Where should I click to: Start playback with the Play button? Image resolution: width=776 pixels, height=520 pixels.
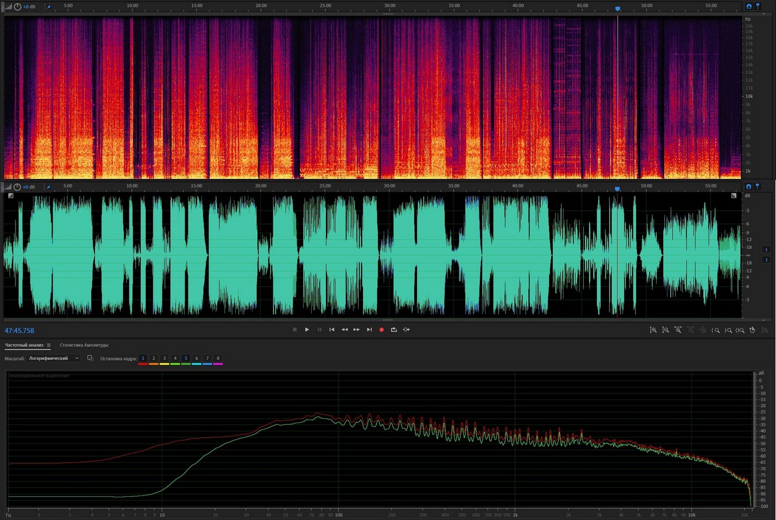click(307, 330)
